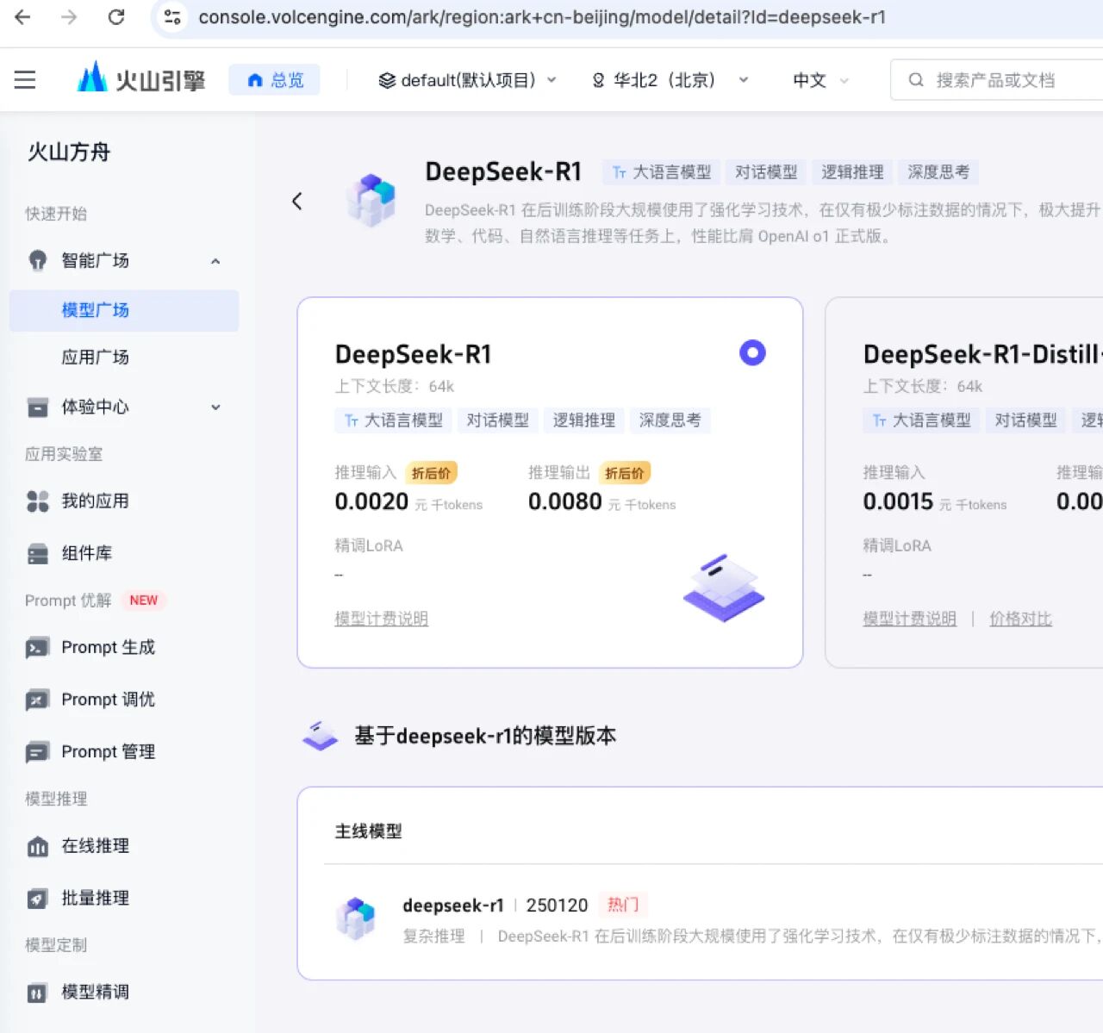Click the 批量推理 icon

tap(37, 899)
